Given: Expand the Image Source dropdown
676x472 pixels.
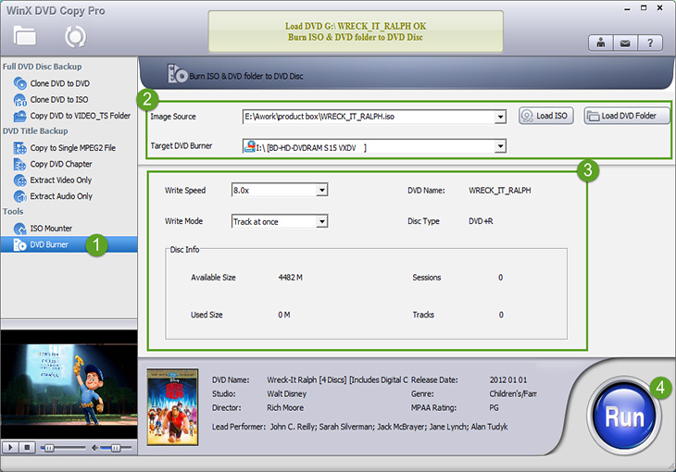Looking at the screenshot, I should [500, 117].
